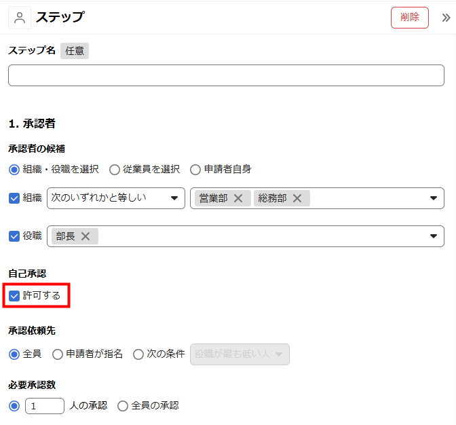The height and width of the screenshot is (425, 456).
Task: Open 次のいずれかと等しい condition dropdown
Action: click(115, 198)
